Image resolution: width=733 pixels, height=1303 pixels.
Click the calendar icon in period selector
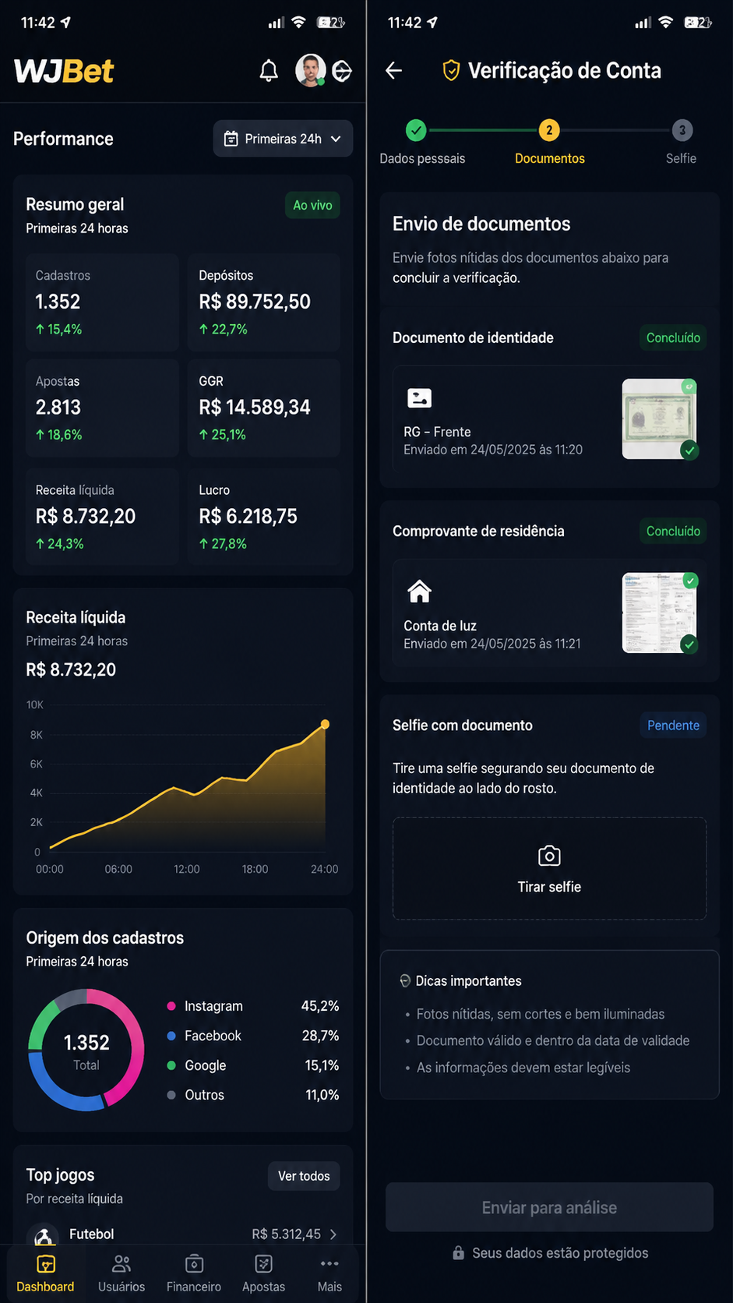(x=231, y=139)
